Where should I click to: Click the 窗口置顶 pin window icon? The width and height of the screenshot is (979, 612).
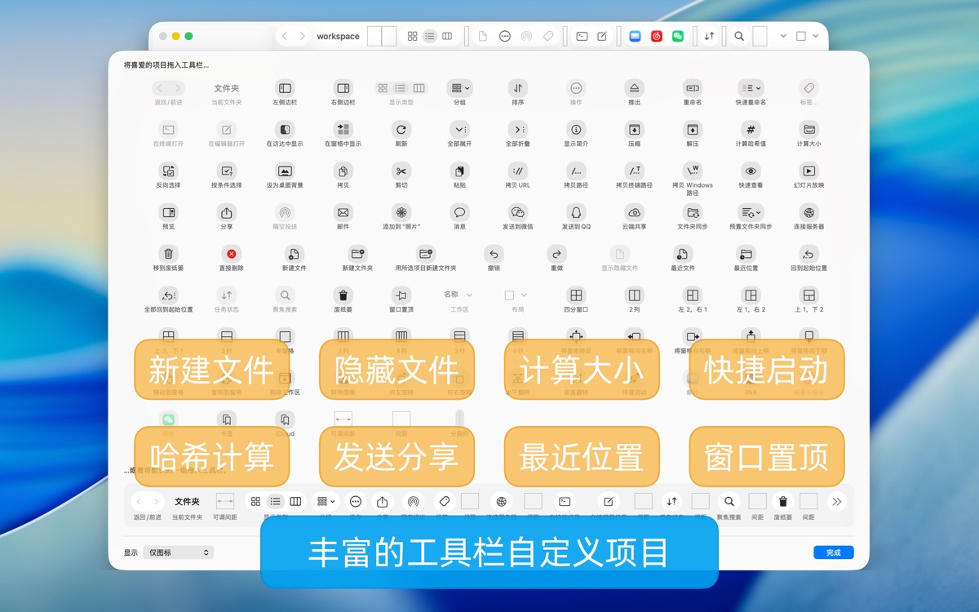click(x=401, y=295)
